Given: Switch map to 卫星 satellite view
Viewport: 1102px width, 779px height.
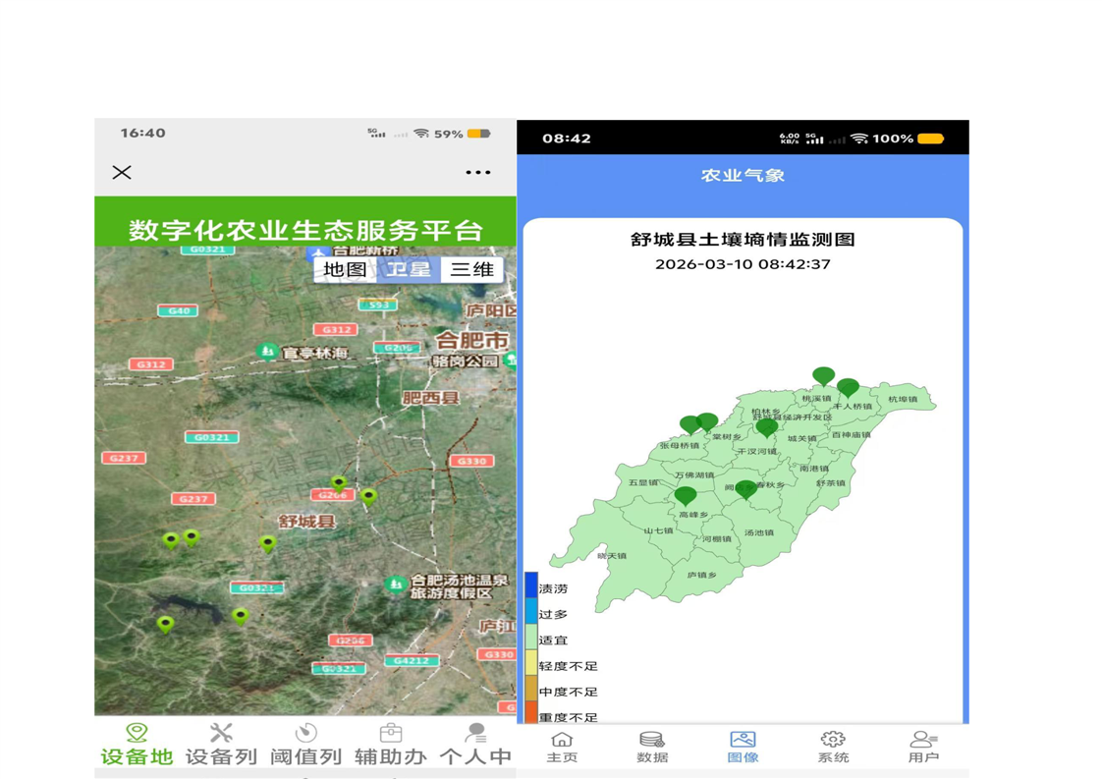Looking at the screenshot, I should coord(409,269).
